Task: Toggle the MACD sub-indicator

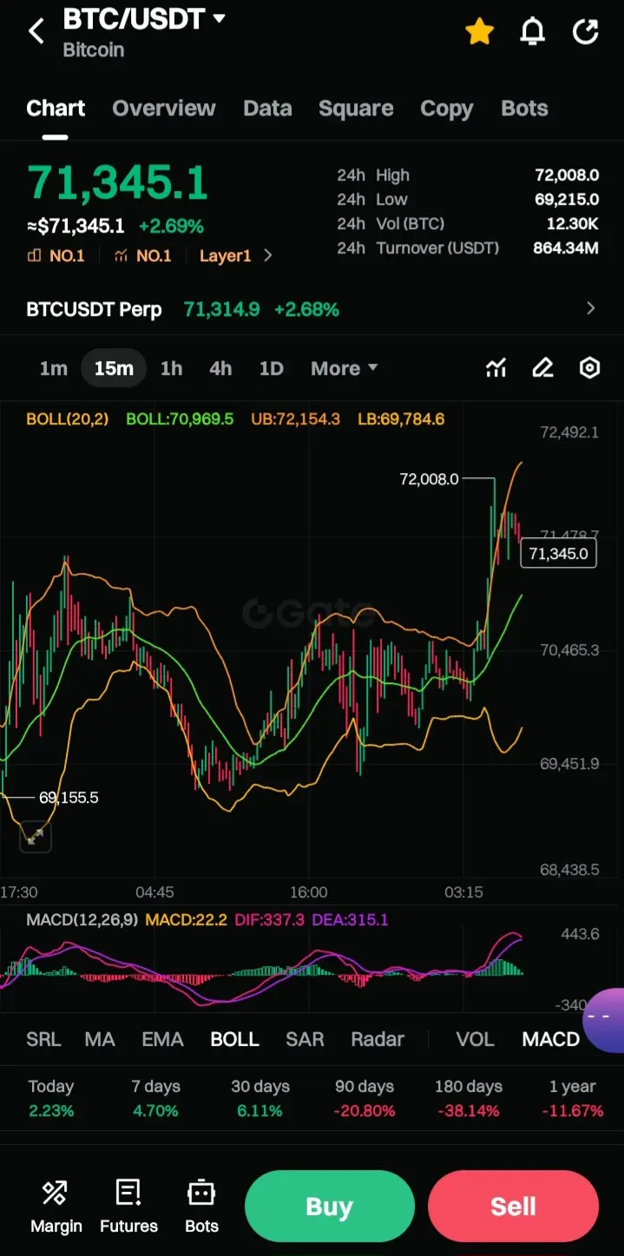Action: [x=550, y=1039]
